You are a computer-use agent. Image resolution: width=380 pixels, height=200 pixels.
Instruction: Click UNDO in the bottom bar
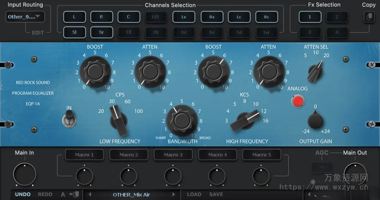(x=23, y=194)
